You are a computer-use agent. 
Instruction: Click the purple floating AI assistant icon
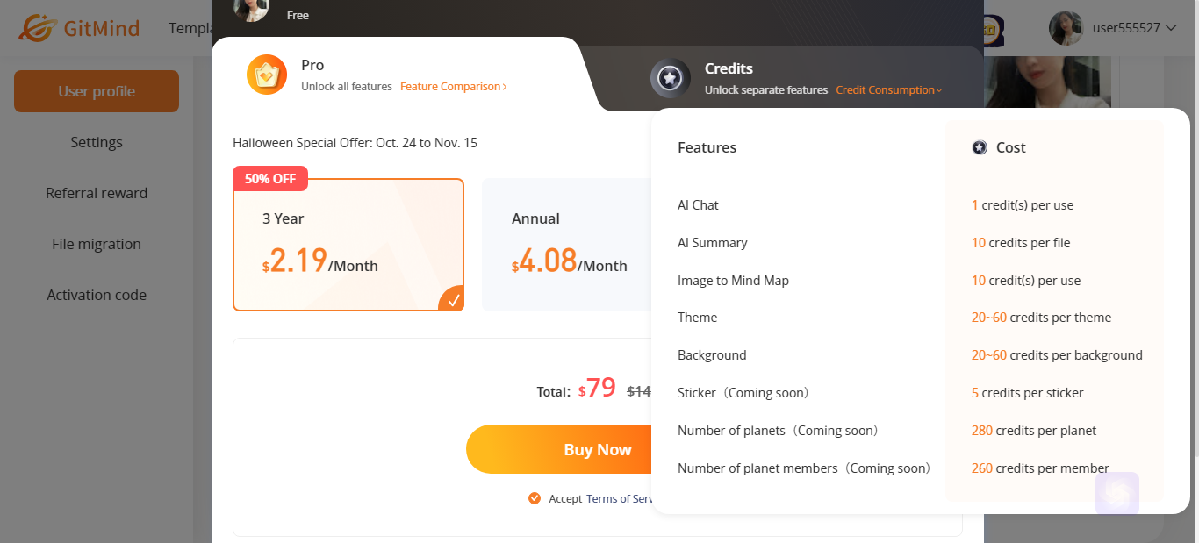click(1117, 493)
